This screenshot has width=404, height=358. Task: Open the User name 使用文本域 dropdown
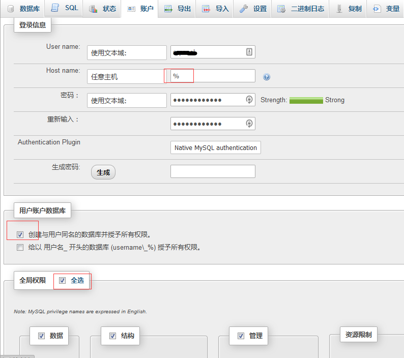coord(127,52)
